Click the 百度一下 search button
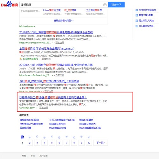This screenshot has height=159, width=159. click(116, 4)
